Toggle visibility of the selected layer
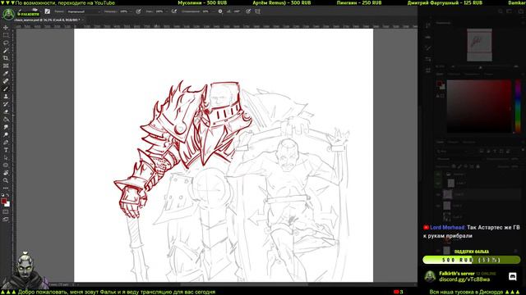The image size is (526, 295). [x=438, y=194]
